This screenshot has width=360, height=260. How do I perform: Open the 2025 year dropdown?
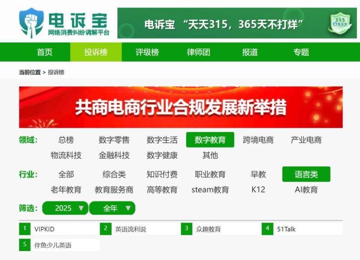click(x=65, y=208)
